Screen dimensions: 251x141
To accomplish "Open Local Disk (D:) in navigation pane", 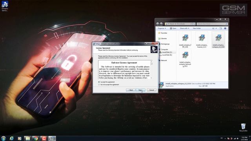I will 167,55.
